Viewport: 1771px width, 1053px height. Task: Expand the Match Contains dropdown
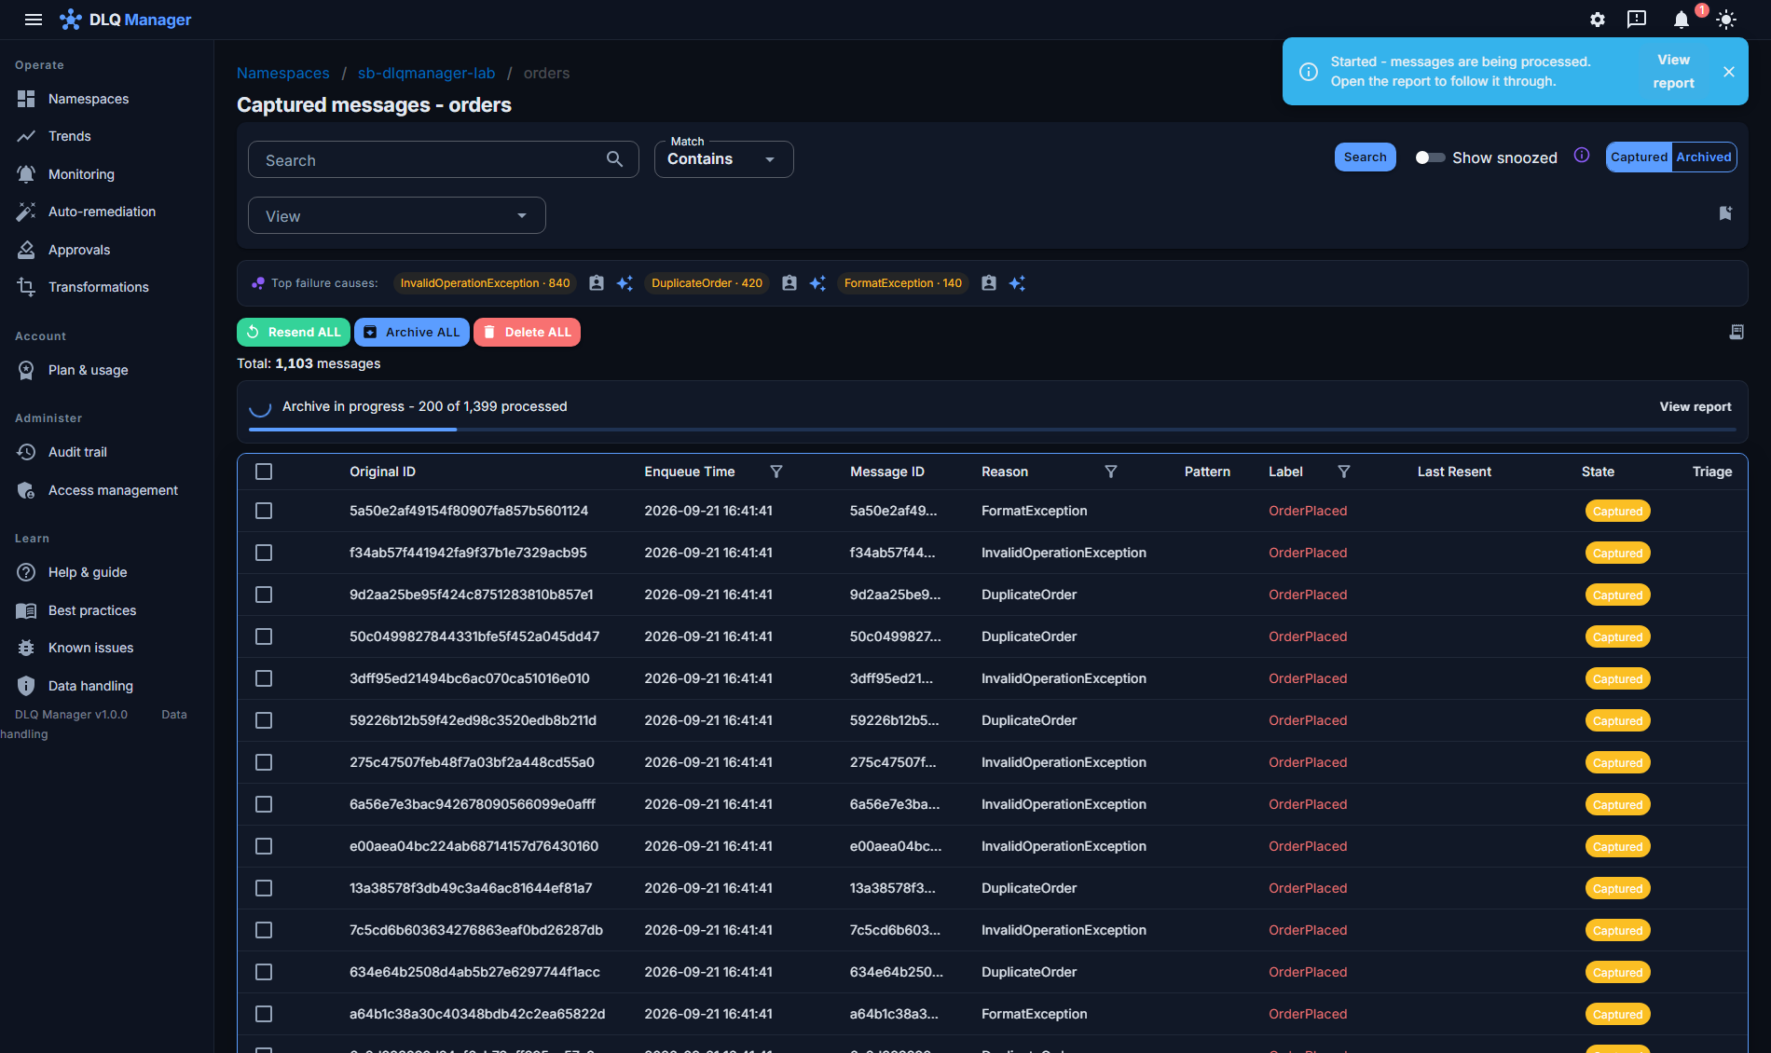point(723,159)
